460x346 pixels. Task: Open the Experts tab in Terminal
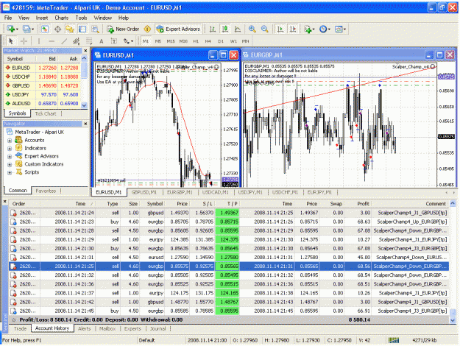click(x=132, y=328)
